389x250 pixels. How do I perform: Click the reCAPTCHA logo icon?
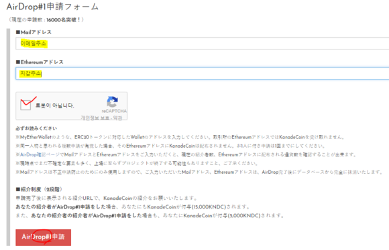point(113,102)
